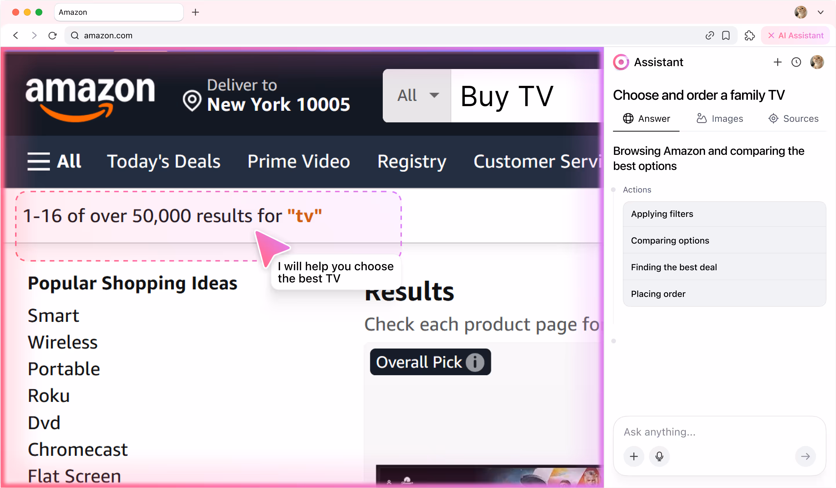Image resolution: width=836 pixels, height=488 pixels.
Task: Reload the page with the refresh icon
Action: (52, 35)
